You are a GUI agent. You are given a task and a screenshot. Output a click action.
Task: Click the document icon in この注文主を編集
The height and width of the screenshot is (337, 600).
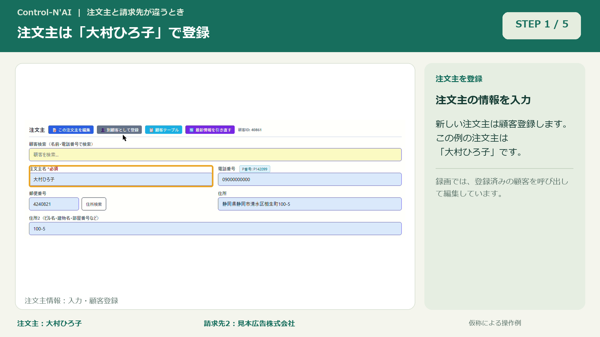pyautogui.click(x=54, y=130)
